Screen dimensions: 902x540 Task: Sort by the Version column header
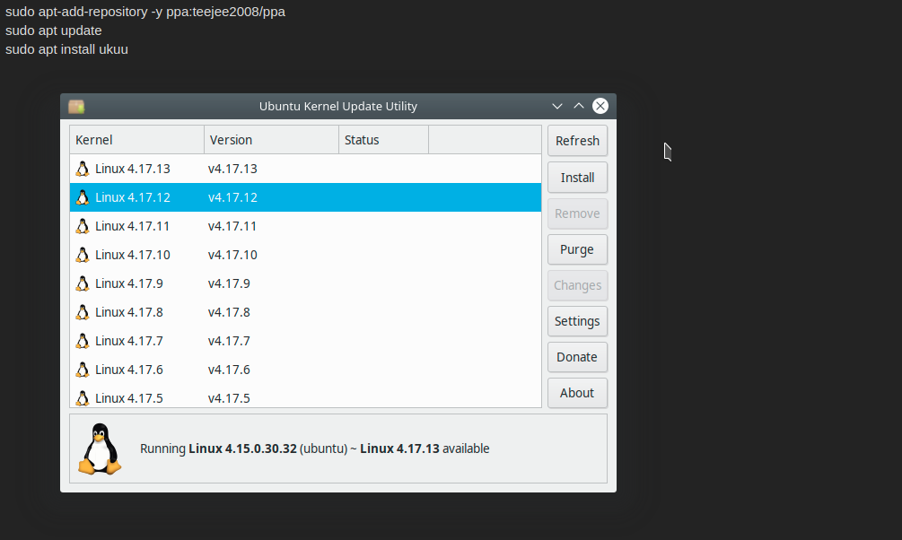pyautogui.click(x=272, y=140)
